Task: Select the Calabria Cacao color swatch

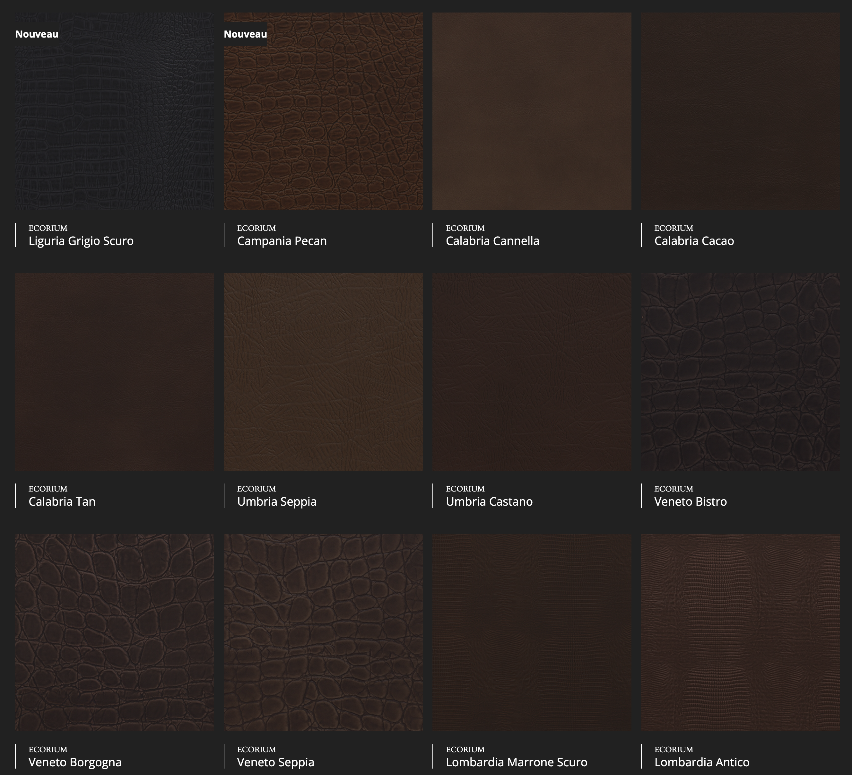Action: point(740,111)
